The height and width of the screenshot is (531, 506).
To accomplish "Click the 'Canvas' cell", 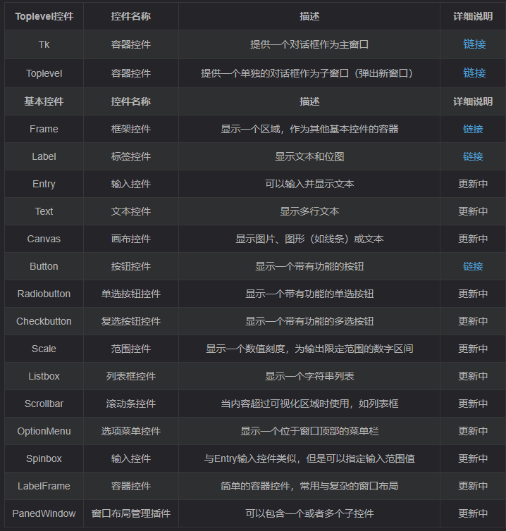I will 44,239.
